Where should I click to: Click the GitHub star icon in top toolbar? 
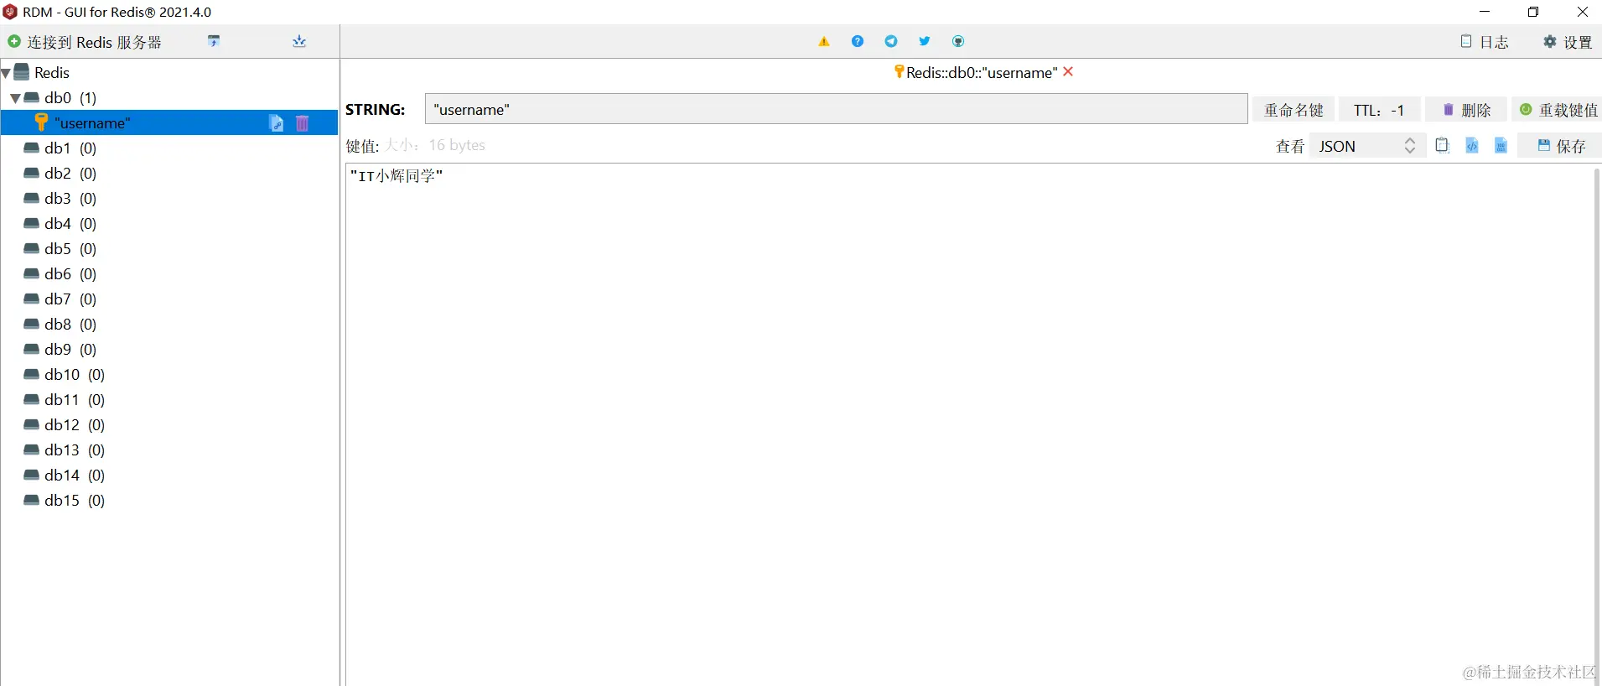[958, 41]
